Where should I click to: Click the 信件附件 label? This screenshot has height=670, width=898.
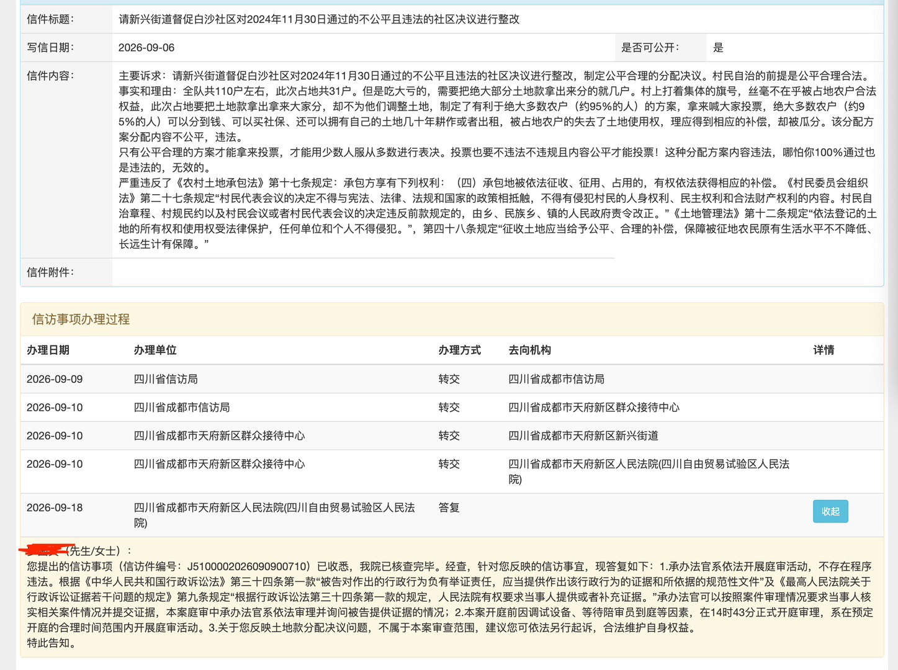pyautogui.click(x=50, y=272)
